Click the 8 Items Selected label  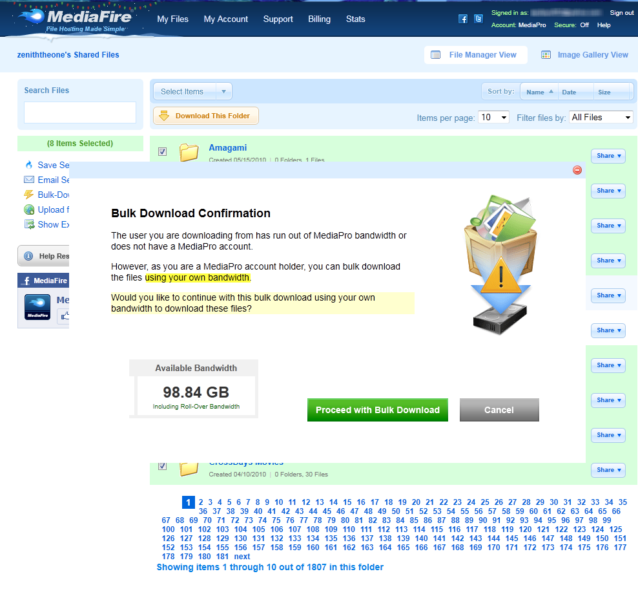[80, 144]
